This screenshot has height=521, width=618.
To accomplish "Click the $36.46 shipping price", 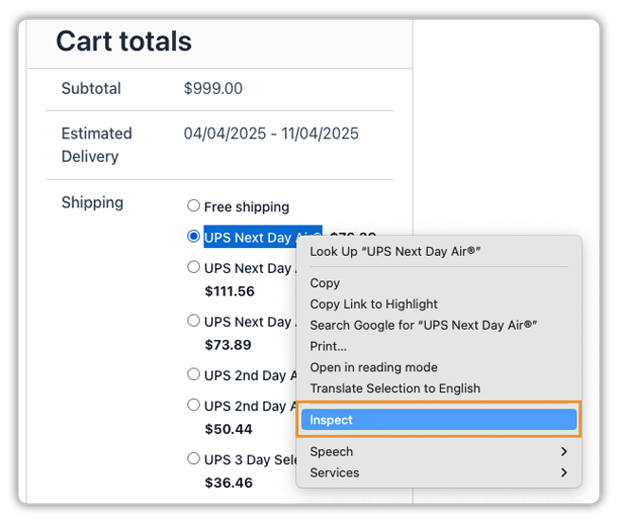I will 229,483.
